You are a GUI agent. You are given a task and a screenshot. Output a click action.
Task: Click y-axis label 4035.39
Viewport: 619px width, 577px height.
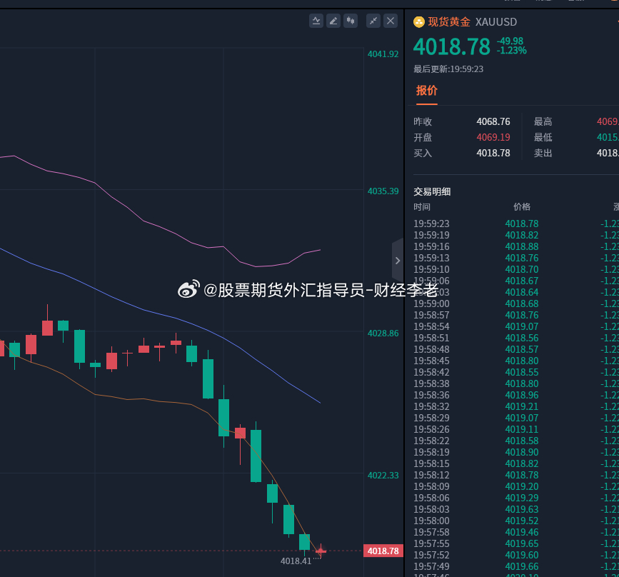(383, 191)
